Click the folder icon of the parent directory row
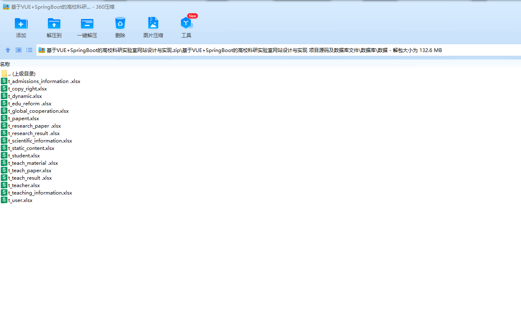Viewport: 521px width, 323px height. (4, 74)
